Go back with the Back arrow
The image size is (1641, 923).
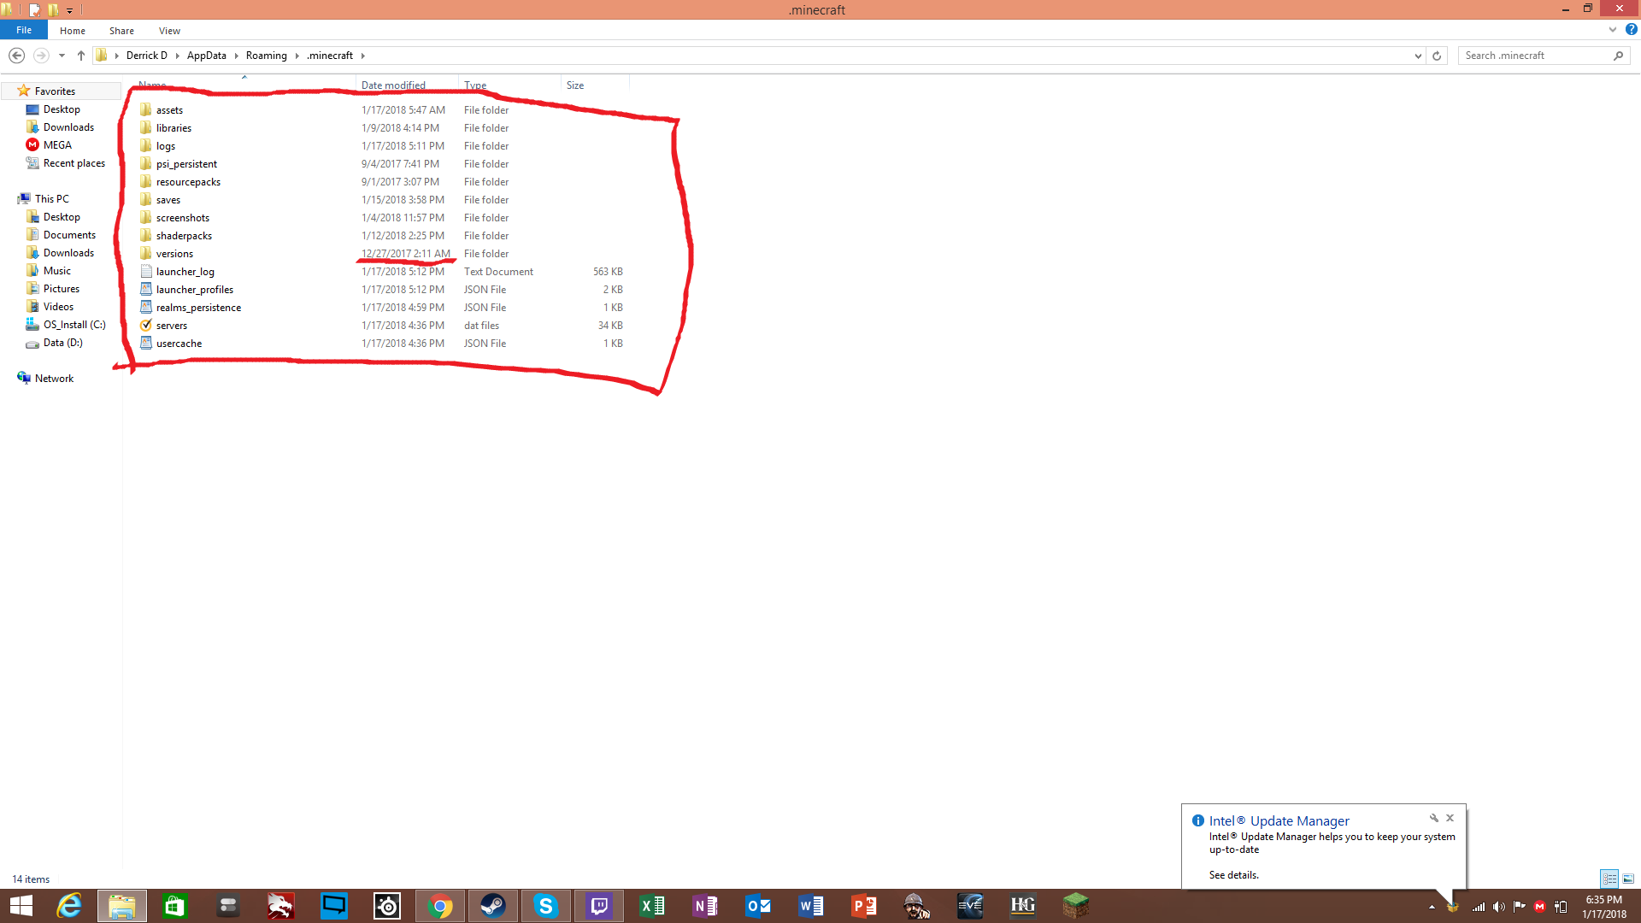[x=16, y=56]
